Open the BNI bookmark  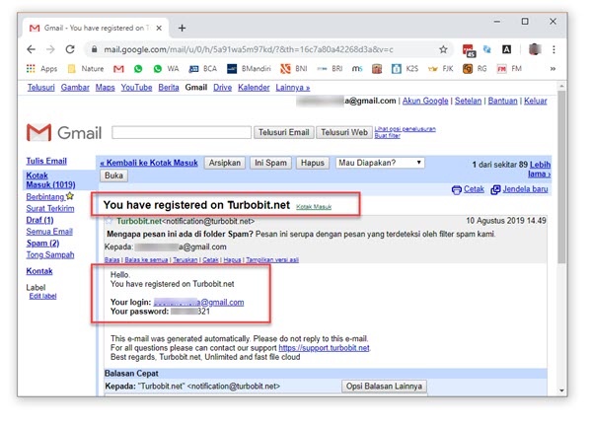[294, 69]
